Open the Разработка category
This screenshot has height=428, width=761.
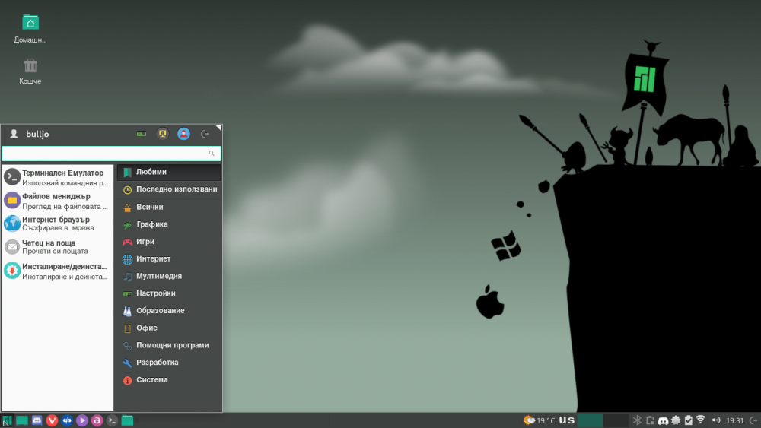click(x=169, y=363)
